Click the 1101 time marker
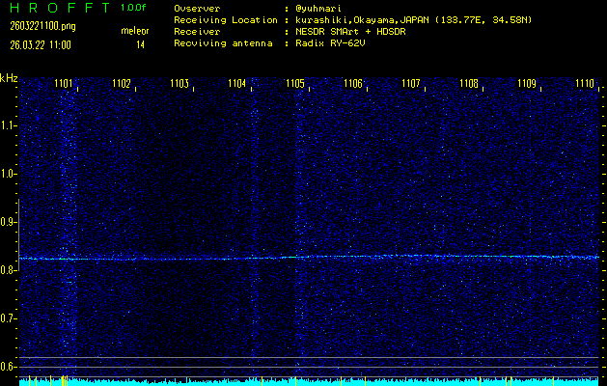The width and height of the screenshot is (607, 386). click(64, 84)
